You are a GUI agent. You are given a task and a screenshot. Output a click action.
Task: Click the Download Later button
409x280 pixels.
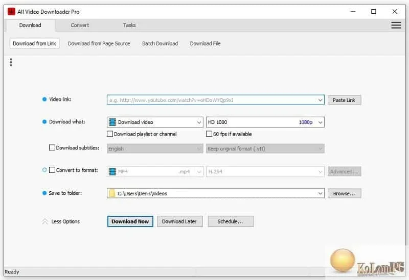click(x=179, y=221)
